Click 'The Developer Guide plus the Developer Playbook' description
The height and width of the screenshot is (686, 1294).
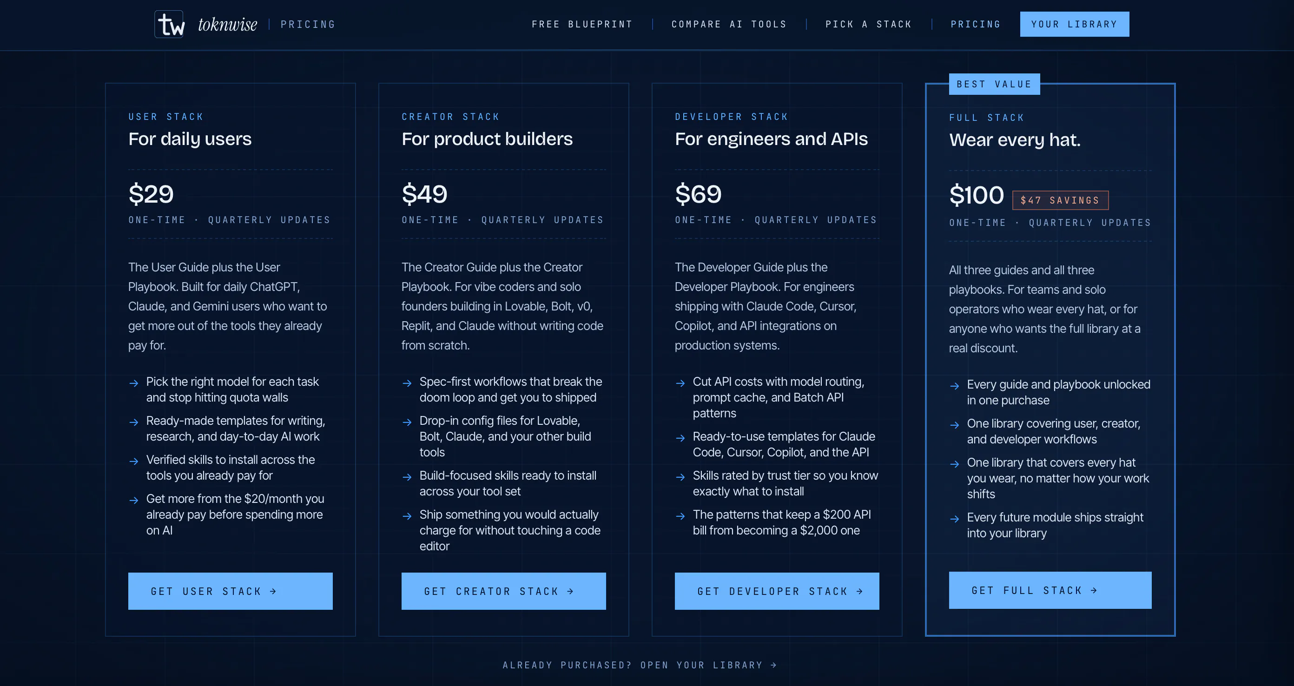(766, 306)
